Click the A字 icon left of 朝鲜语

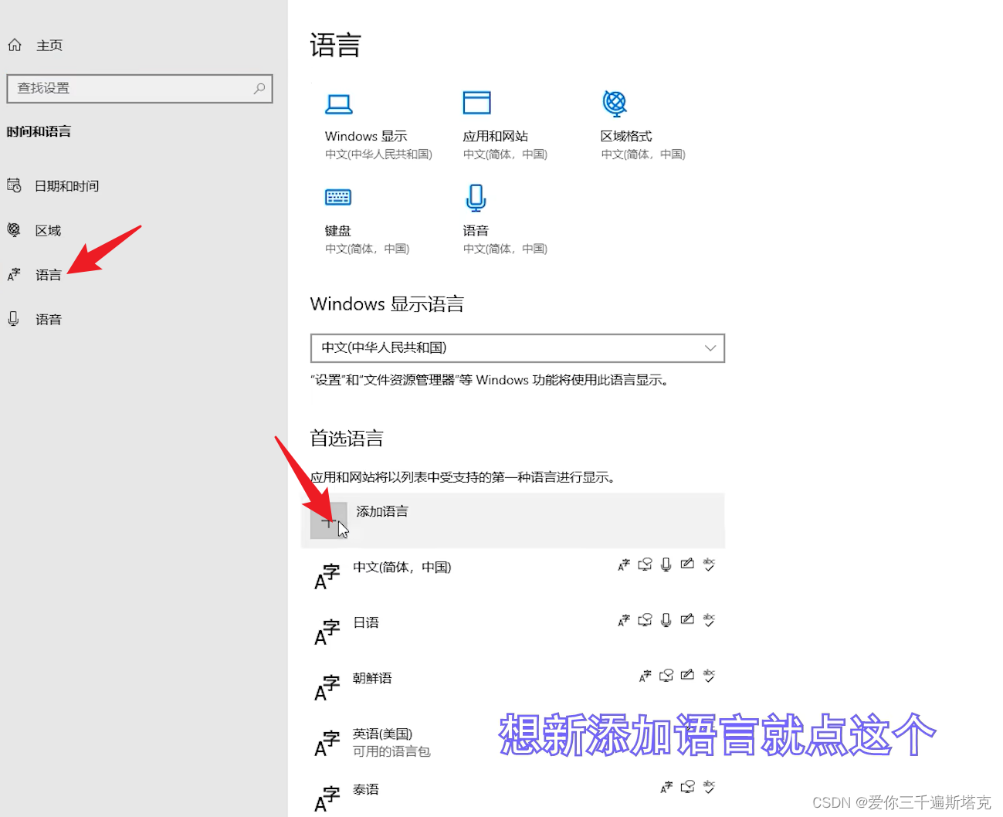327,687
